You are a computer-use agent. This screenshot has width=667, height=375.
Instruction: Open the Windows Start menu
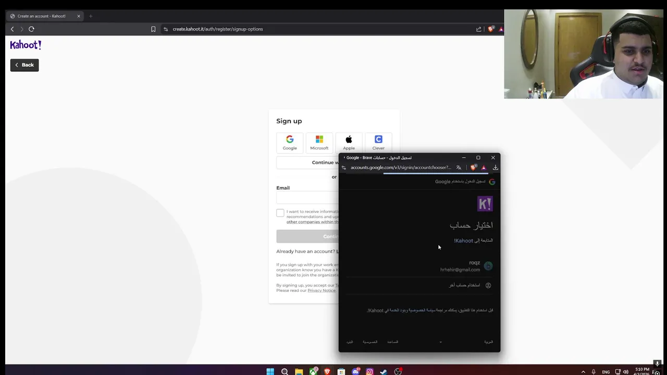pos(270,371)
